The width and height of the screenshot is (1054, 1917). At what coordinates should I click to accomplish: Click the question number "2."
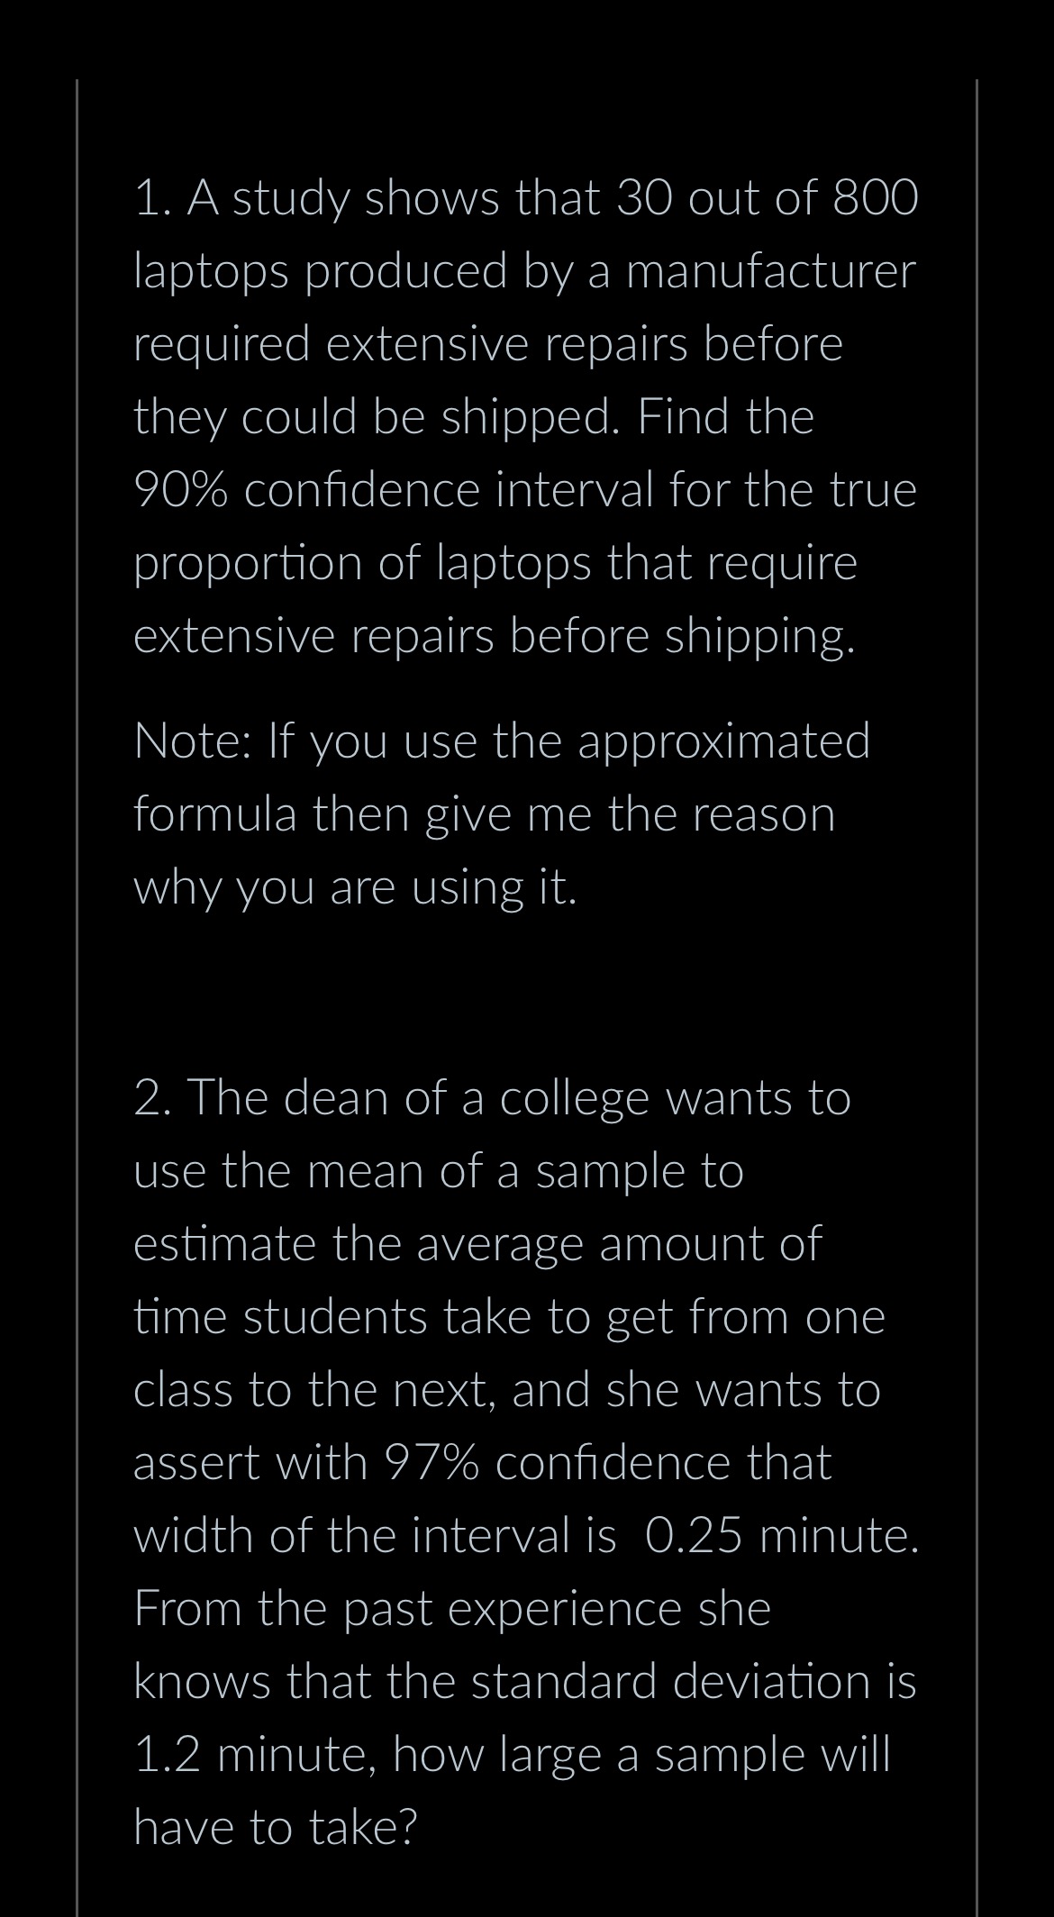point(152,1098)
